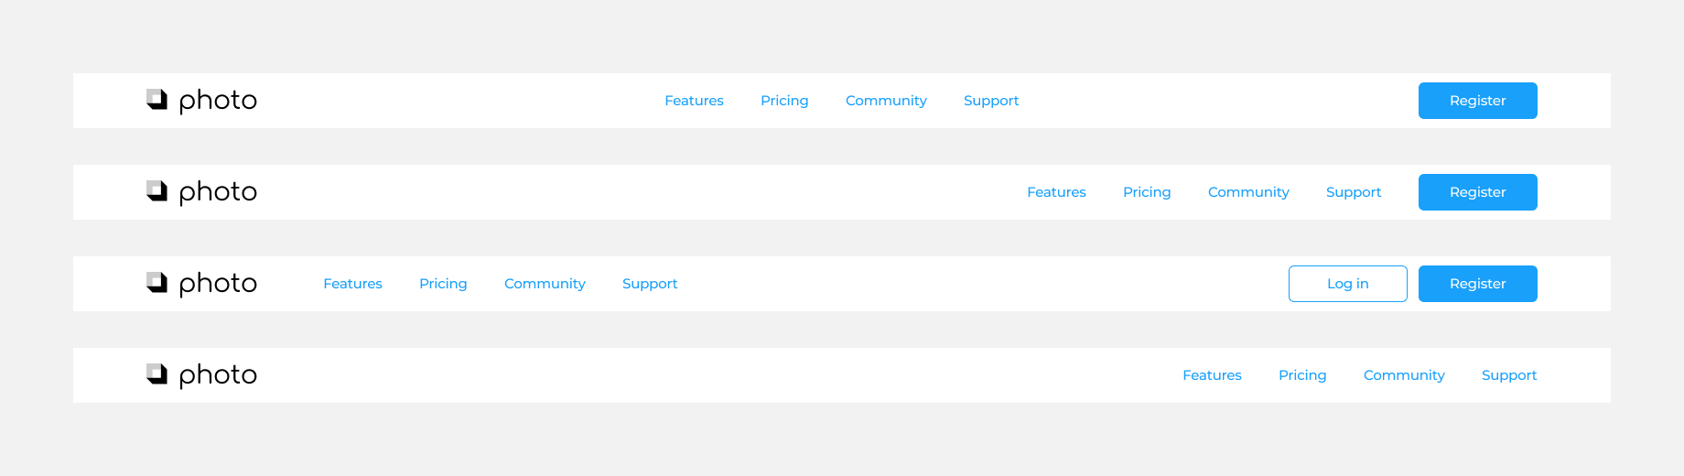Open Pricing in the first navbar
This screenshot has width=1684, height=476.
pyautogui.click(x=784, y=101)
